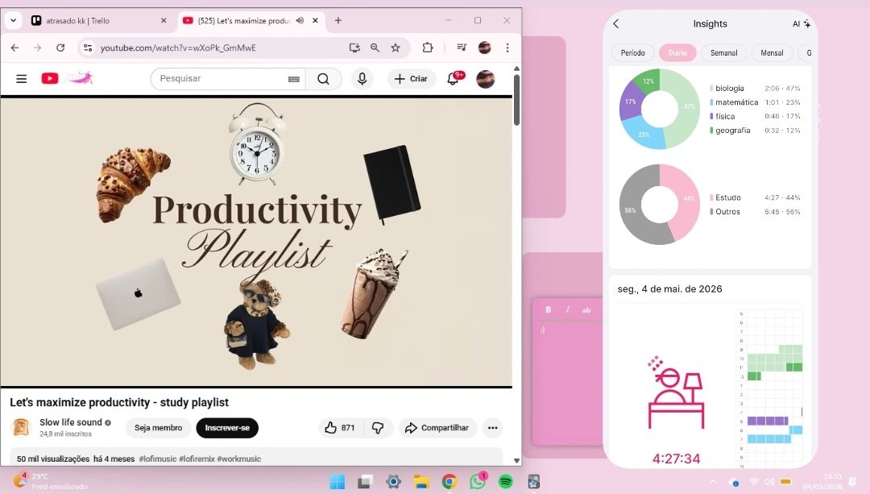Select the Diário filter chip

pos(677,52)
